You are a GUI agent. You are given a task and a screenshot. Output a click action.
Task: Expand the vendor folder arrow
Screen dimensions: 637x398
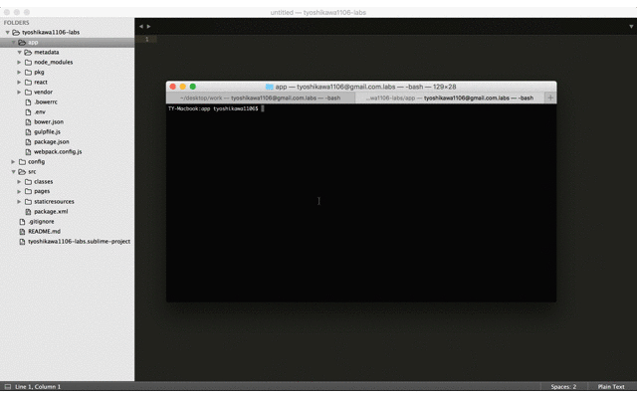point(19,92)
